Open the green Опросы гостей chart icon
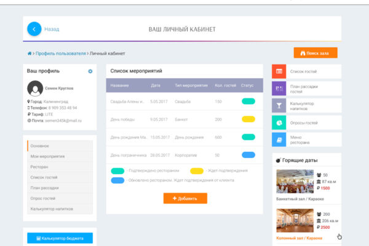369x246 pixels. tap(279, 122)
